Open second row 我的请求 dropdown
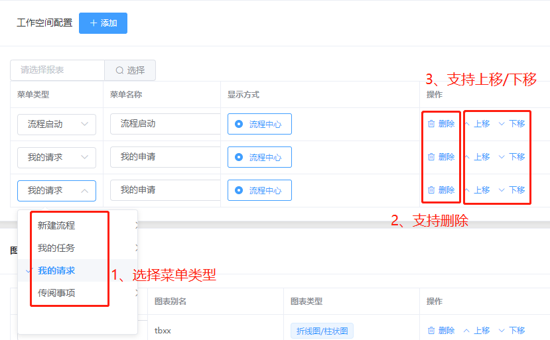 pyautogui.click(x=56, y=157)
